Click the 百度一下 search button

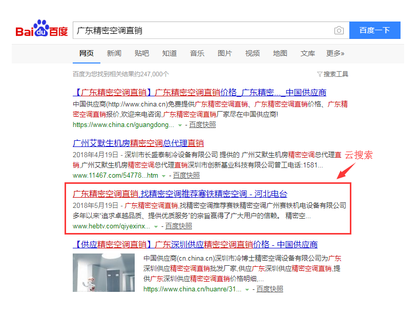pyautogui.click(x=375, y=30)
